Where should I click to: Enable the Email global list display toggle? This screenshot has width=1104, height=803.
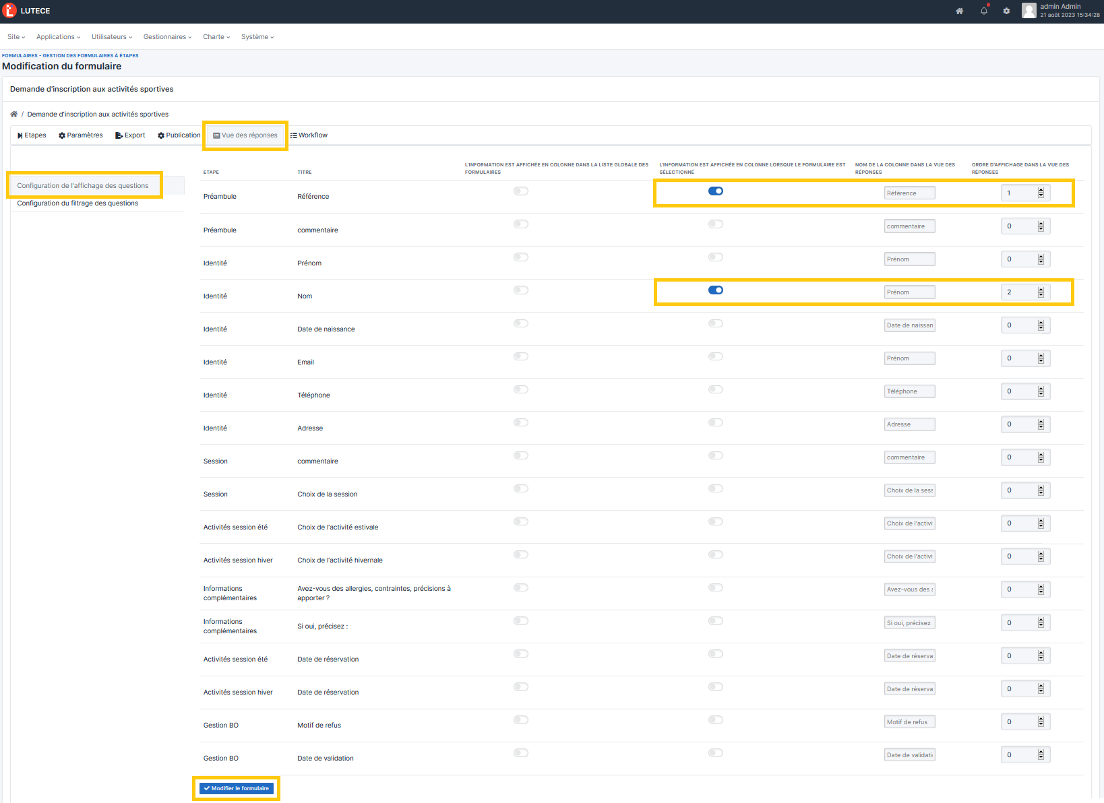[520, 356]
